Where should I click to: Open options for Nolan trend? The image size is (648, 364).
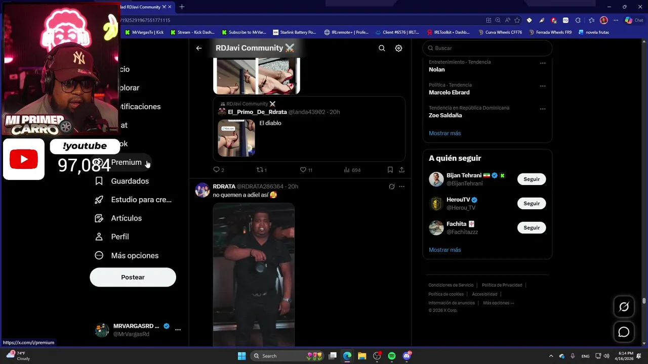point(543,63)
